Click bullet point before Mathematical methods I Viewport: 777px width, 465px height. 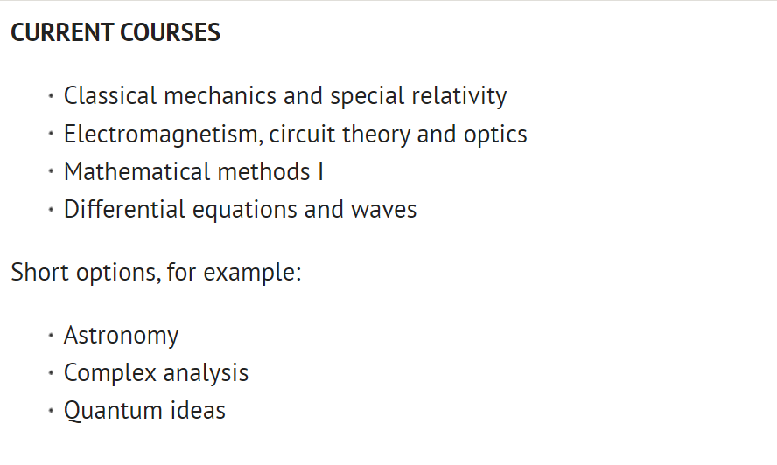(51, 171)
